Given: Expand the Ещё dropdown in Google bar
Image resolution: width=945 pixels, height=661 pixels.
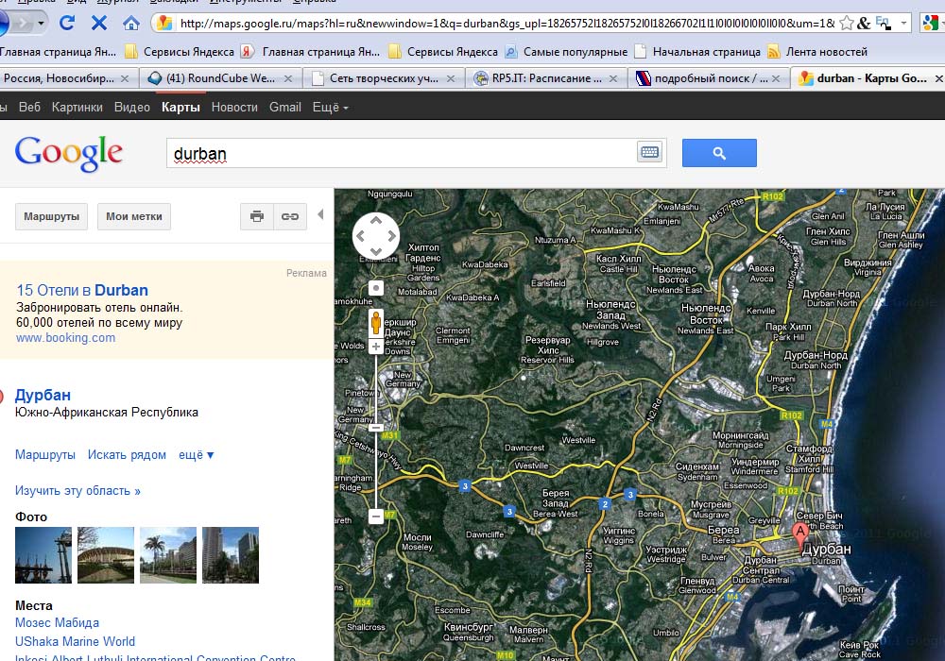Looking at the screenshot, I should click(x=330, y=107).
